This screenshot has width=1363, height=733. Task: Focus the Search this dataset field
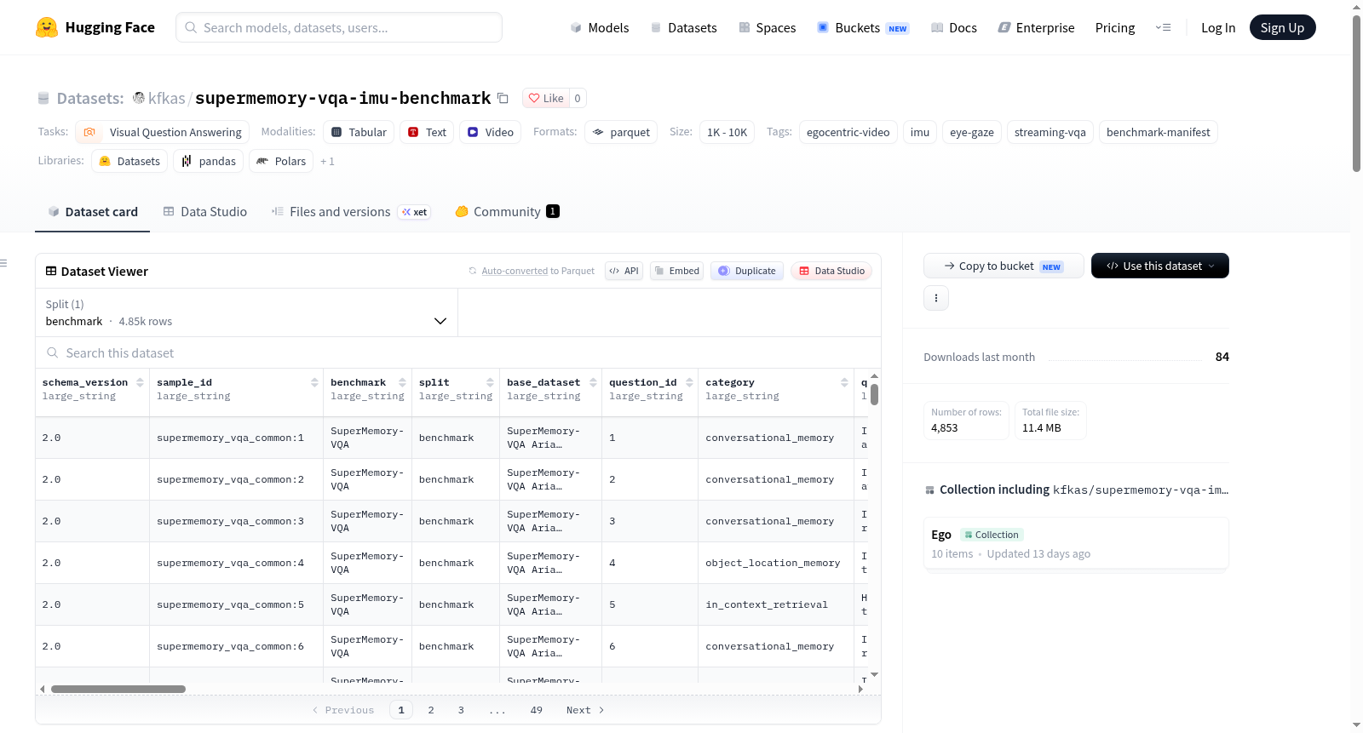point(458,353)
